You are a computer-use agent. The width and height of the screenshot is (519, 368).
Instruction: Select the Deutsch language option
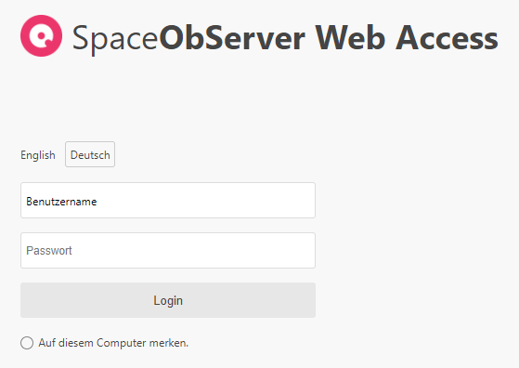(90, 154)
